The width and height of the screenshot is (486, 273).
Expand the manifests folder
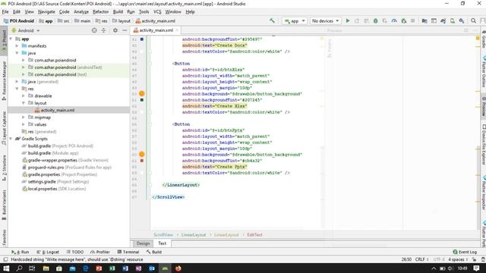pos(17,45)
